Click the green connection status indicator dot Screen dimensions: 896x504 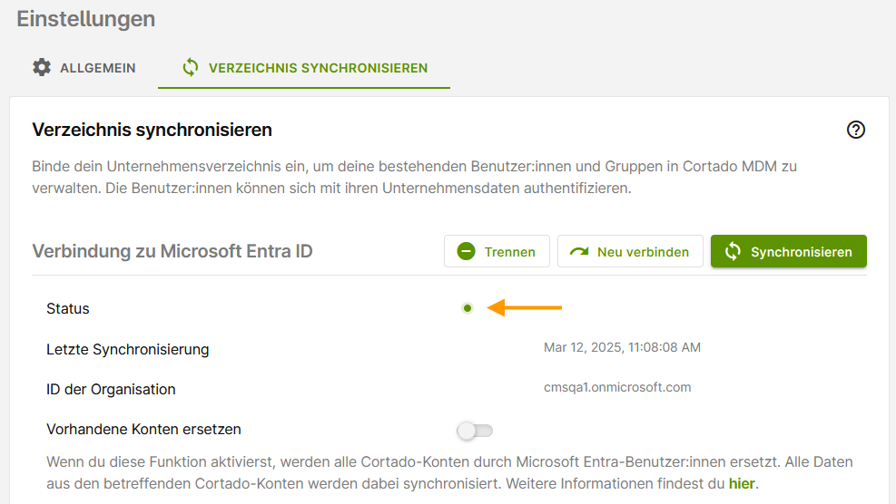coord(468,308)
